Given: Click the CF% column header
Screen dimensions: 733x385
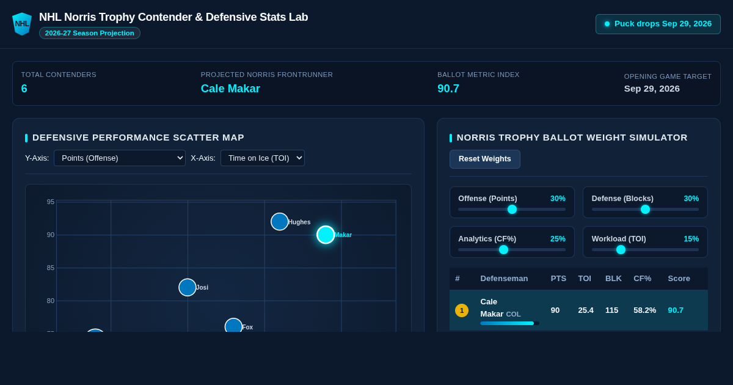Looking at the screenshot, I should coord(643,279).
